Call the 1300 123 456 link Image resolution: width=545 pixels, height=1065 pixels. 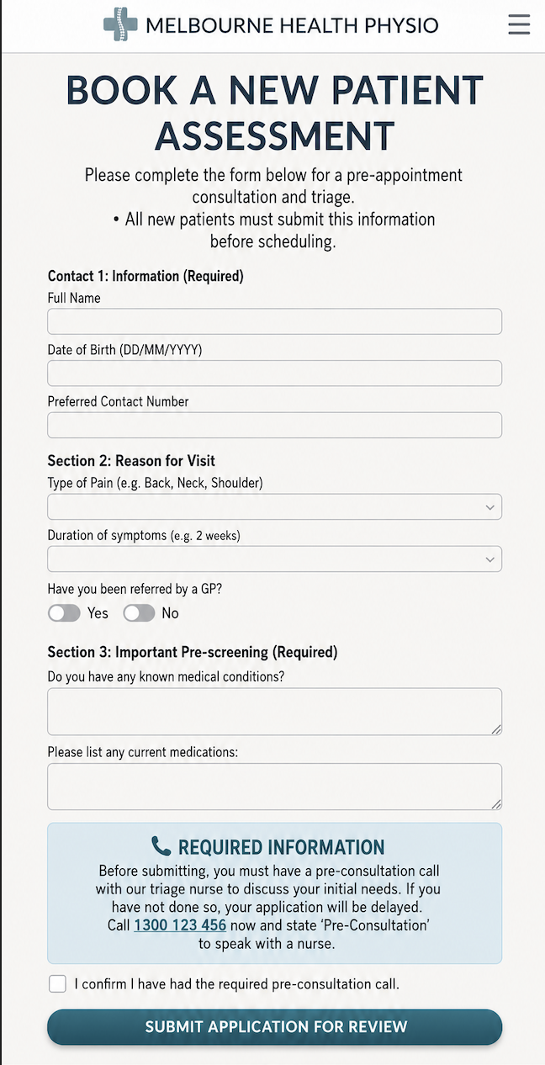click(180, 925)
